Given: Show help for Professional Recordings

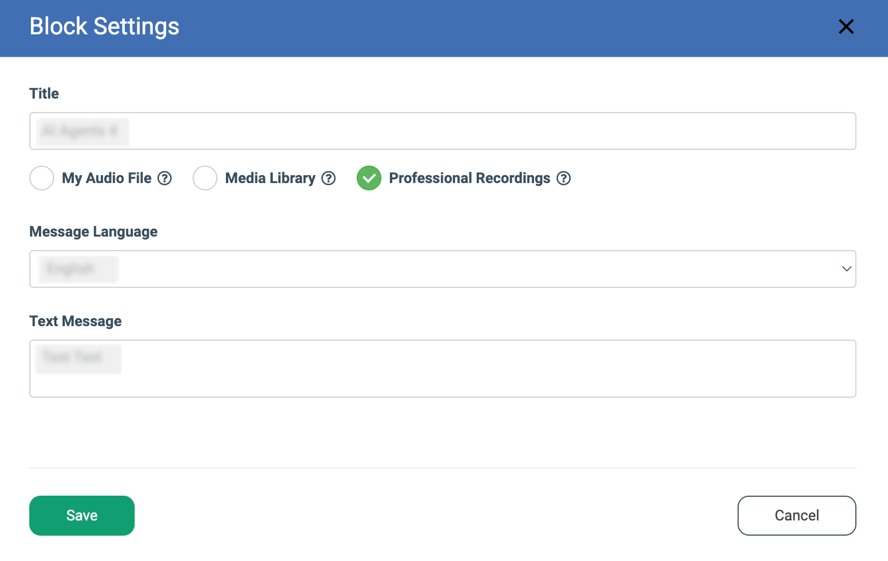Looking at the screenshot, I should pos(563,178).
